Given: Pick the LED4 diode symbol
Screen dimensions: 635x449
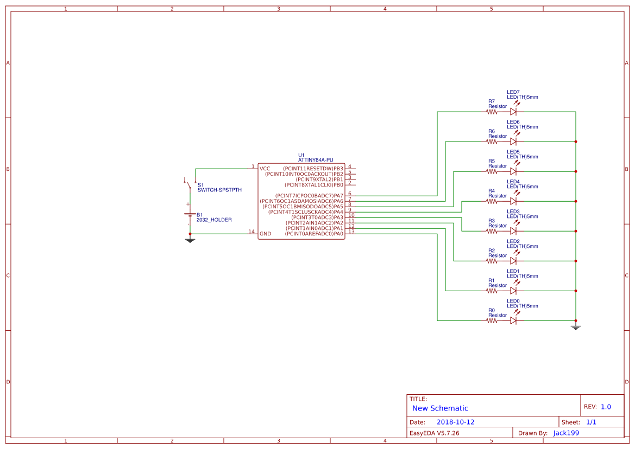Looking at the screenshot, I should pyautogui.click(x=513, y=201).
